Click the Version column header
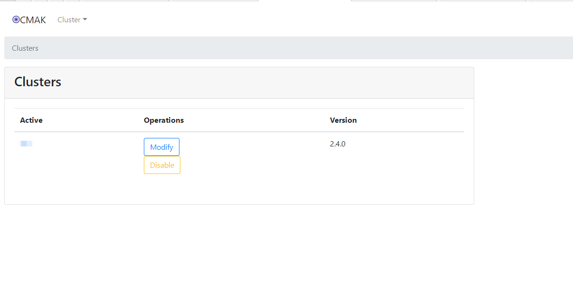 tap(343, 120)
